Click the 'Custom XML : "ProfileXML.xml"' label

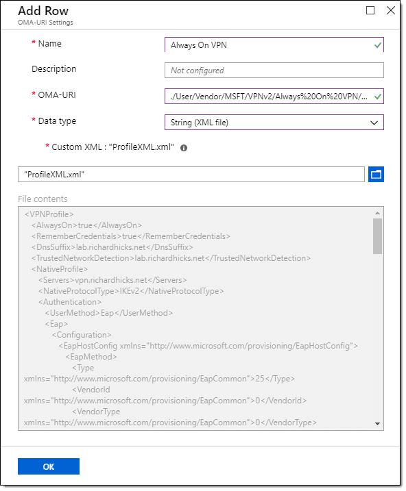pos(112,147)
